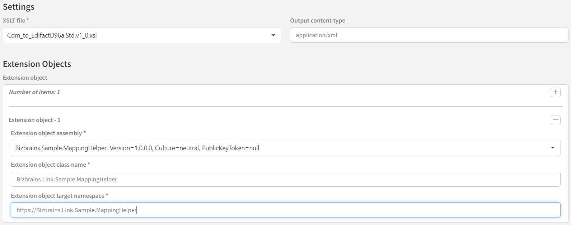Focus the Output content-type input field

429,35
